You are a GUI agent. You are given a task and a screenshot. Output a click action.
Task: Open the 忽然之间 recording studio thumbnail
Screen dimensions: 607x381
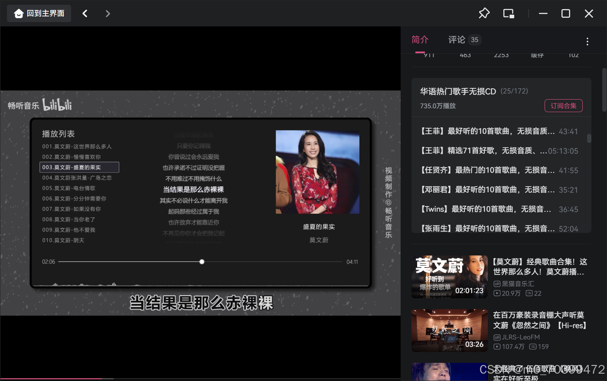click(x=450, y=330)
